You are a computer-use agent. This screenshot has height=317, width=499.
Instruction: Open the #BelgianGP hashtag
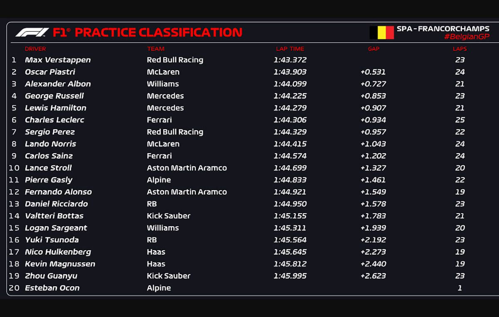(466, 37)
